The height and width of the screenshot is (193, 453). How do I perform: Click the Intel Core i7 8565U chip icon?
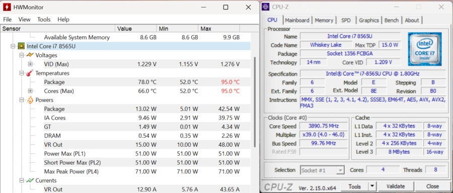[x=21, y=46]
